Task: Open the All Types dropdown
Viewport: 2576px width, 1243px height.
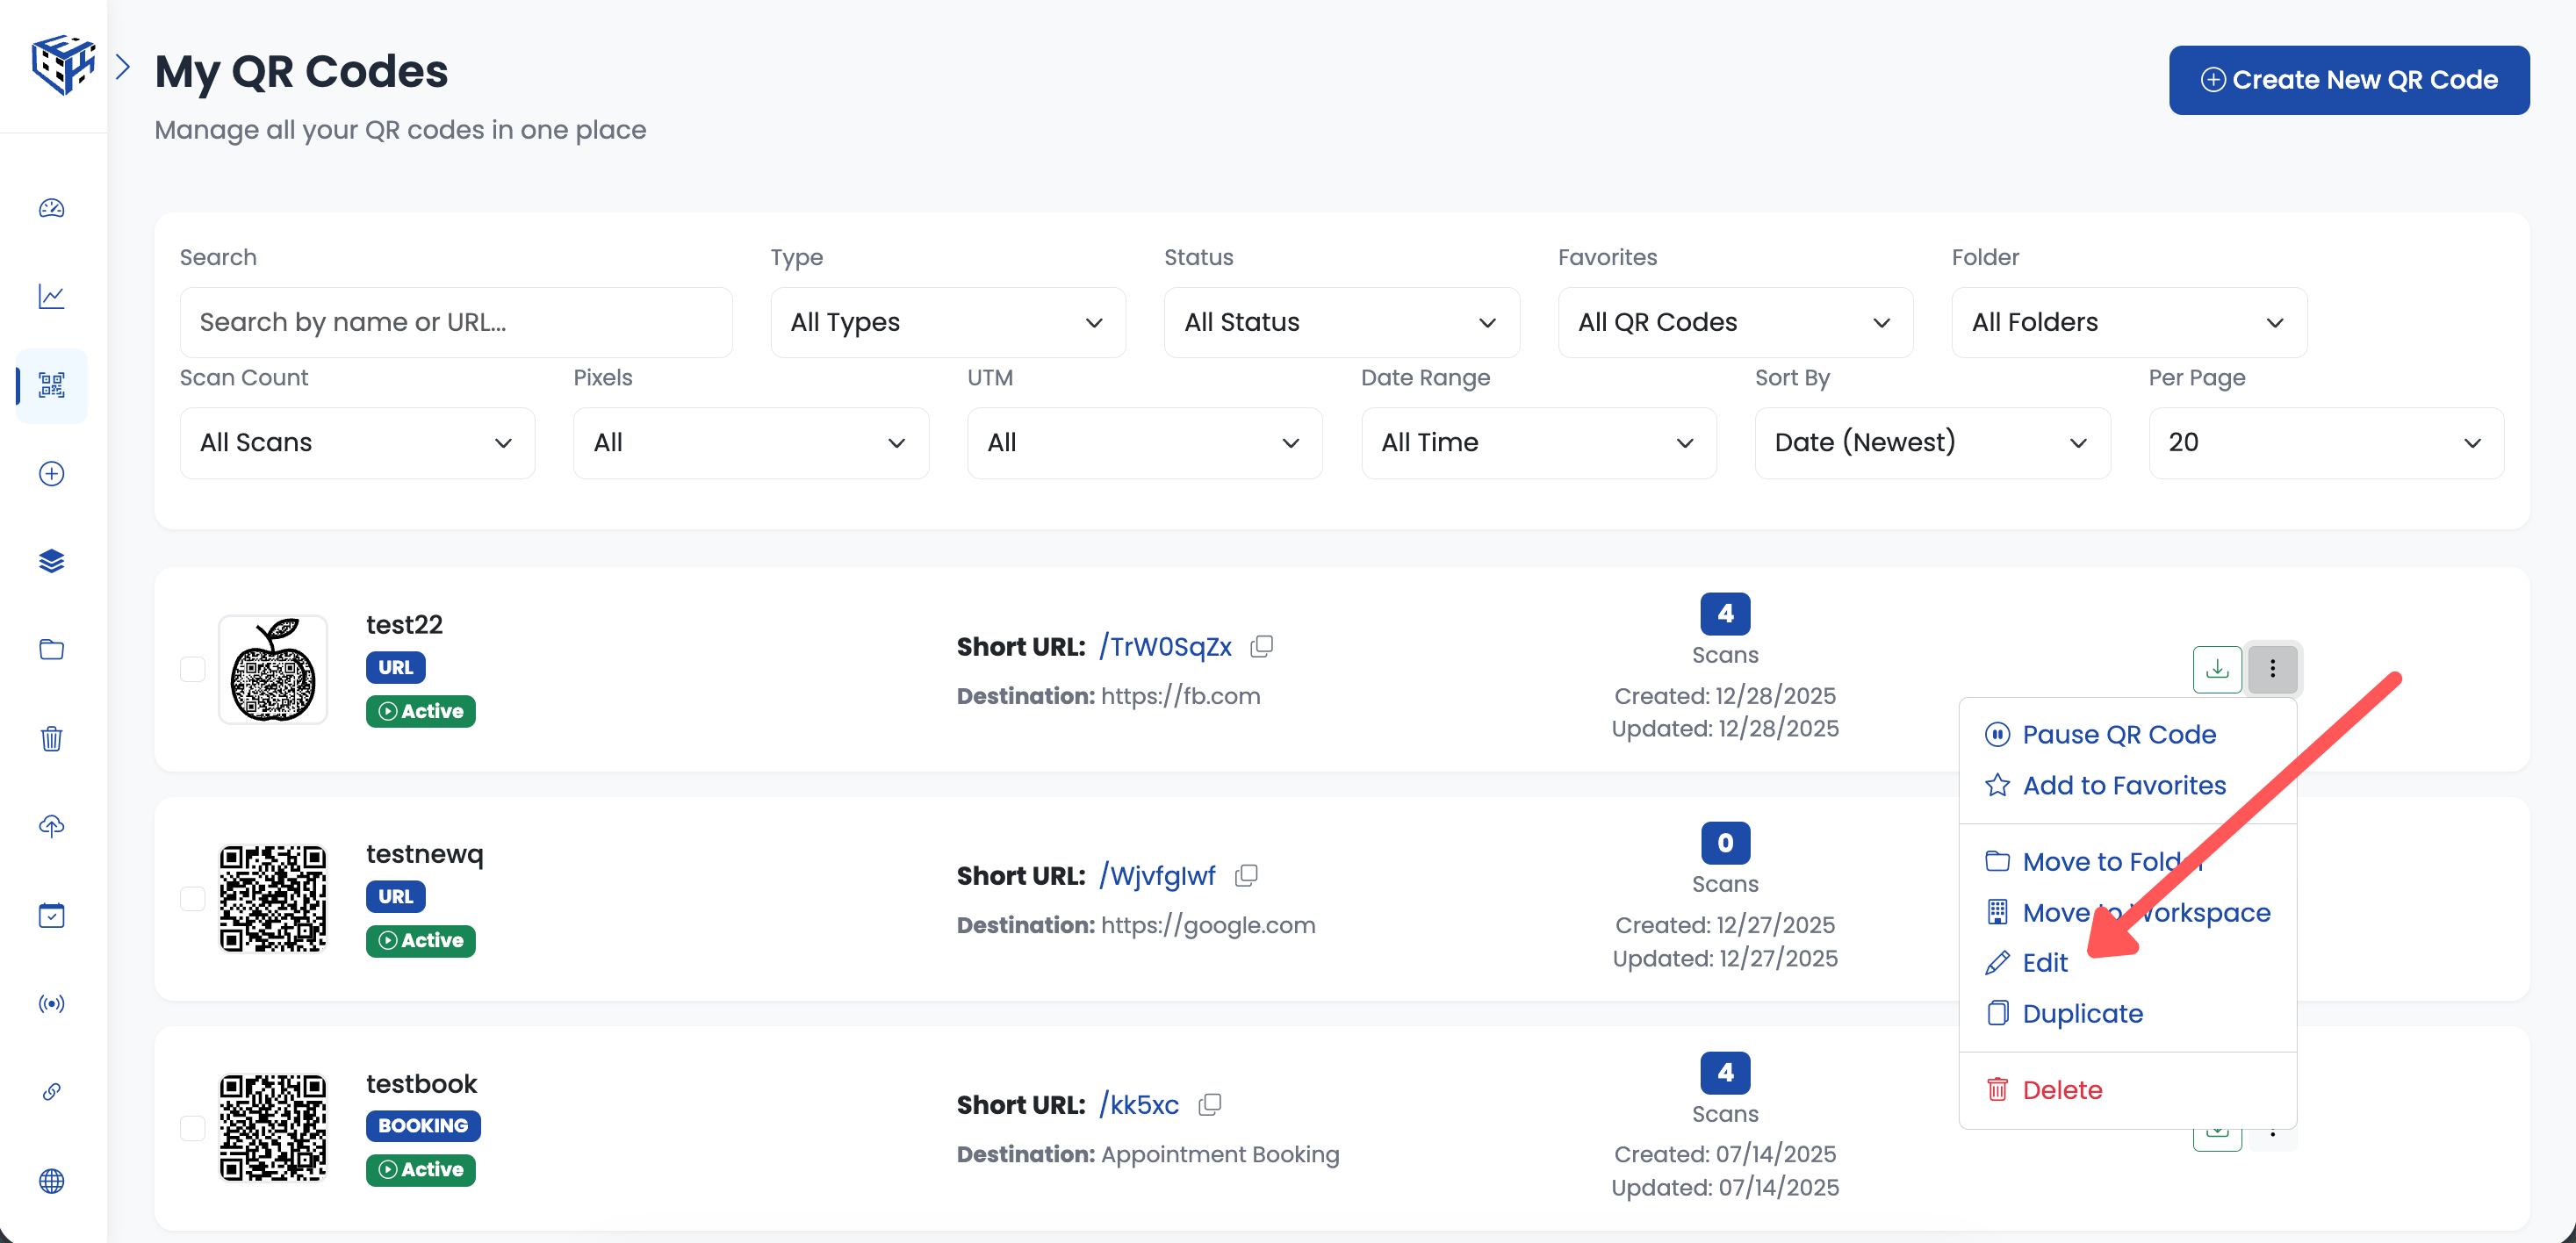Action: click(x=947, y=322)
